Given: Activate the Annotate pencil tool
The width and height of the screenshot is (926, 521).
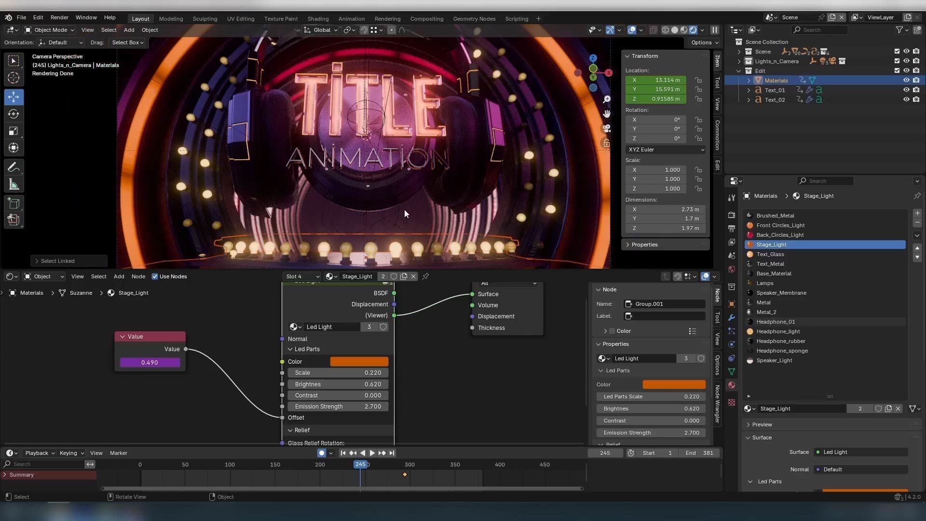Looking at the screenshot, I should click(14, 167).
